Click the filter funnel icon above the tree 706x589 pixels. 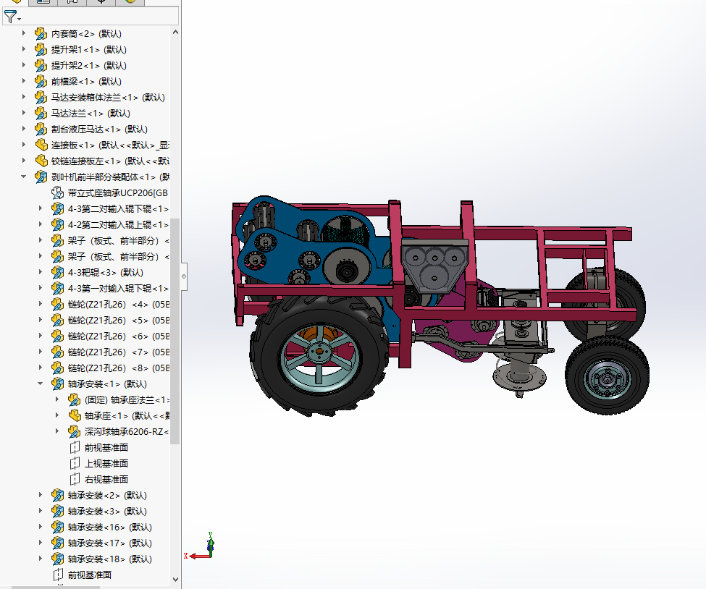point(11,17)
